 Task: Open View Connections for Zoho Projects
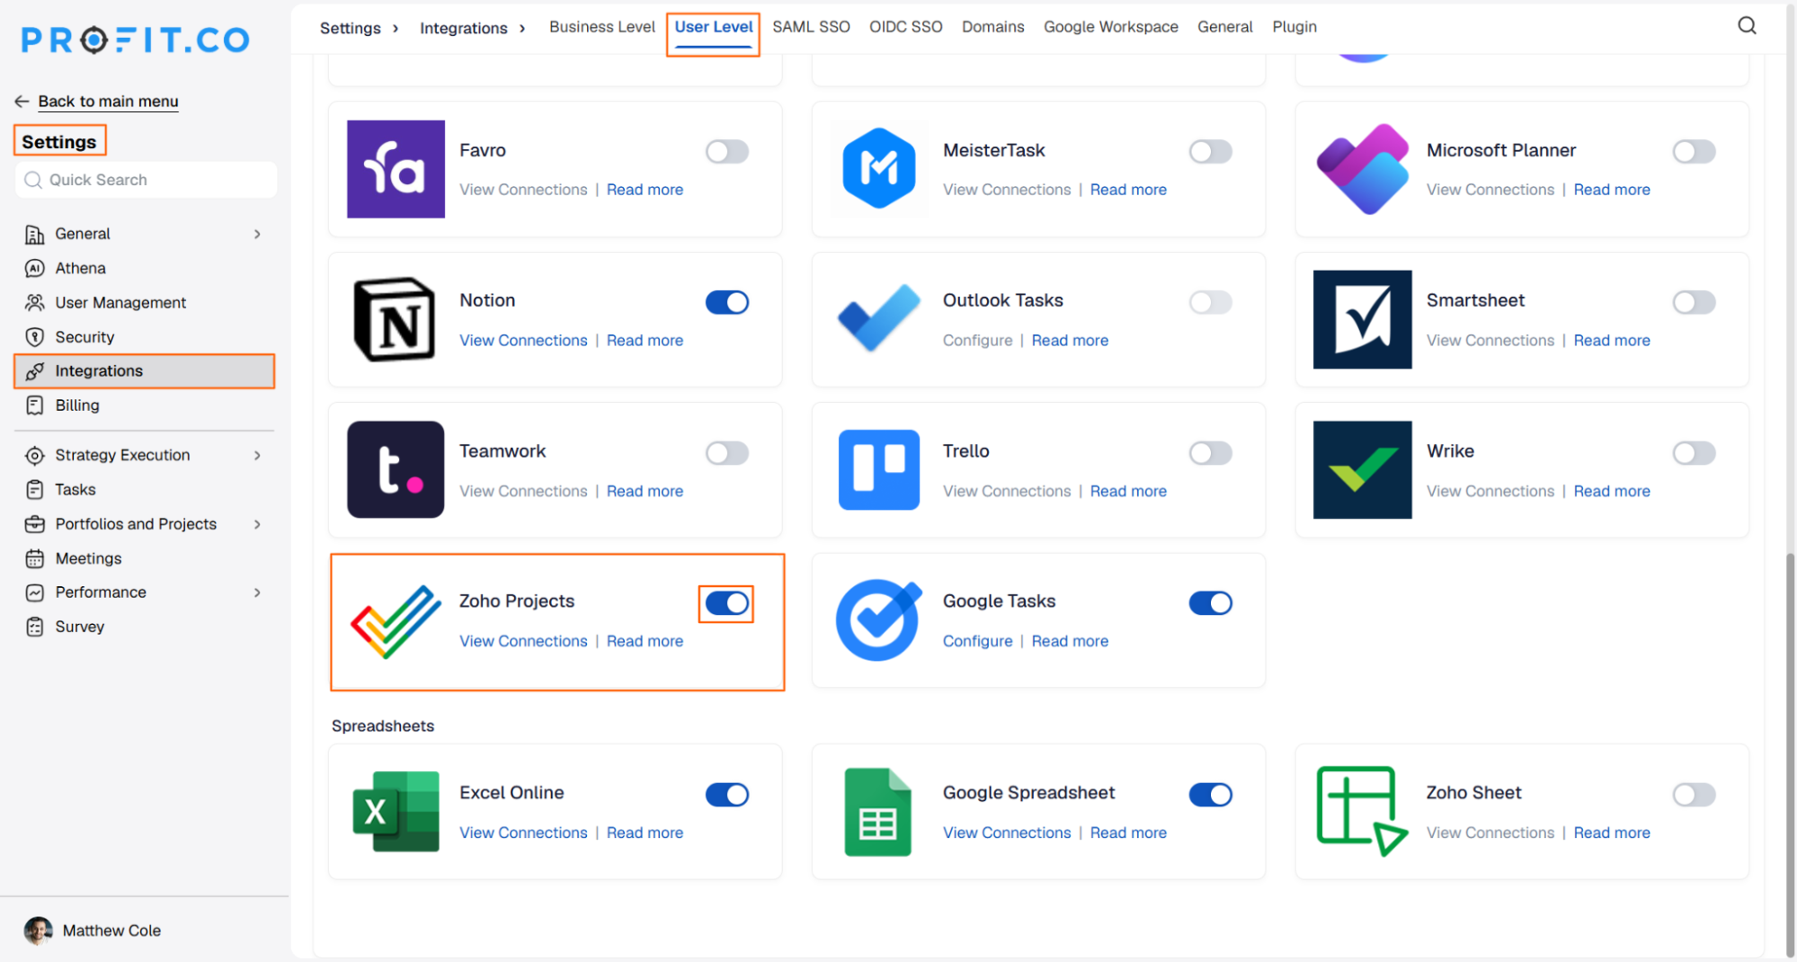coord(523,641)
